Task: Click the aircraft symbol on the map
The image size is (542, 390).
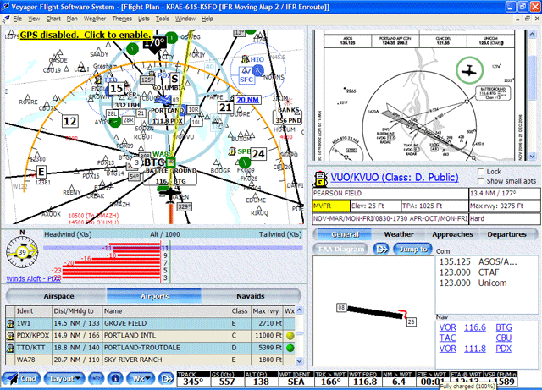Action: pos(170,195)
